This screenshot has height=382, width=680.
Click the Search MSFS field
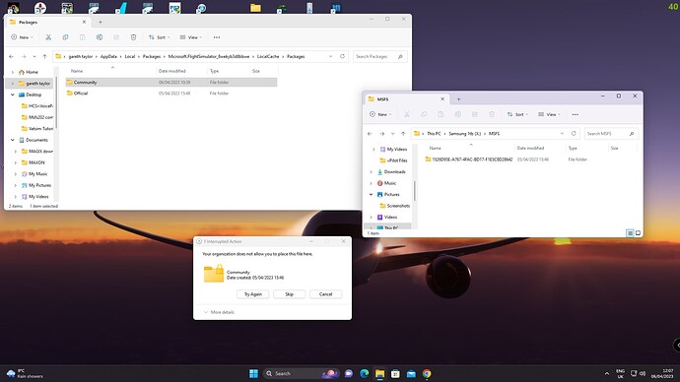(611, 133)
